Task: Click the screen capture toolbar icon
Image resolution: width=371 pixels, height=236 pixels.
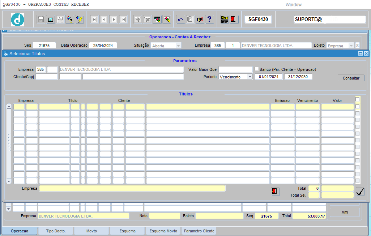Action: pyautogui.click(x=50, y=19)
